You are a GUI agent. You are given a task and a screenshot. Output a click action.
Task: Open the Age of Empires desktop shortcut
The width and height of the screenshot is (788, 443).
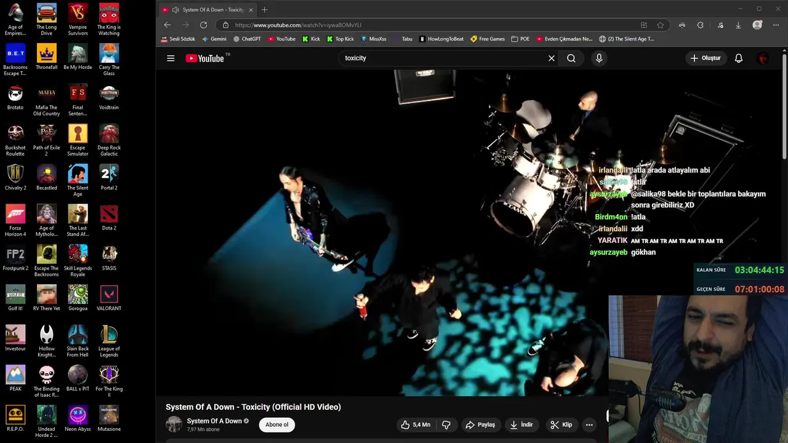pos(15,20)
